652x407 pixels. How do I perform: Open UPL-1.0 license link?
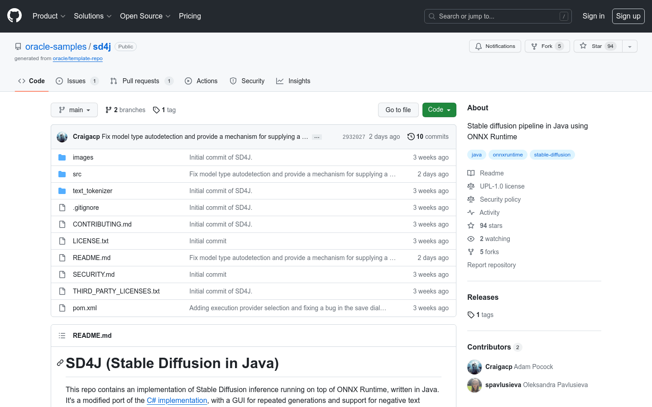(x=496, y=186)
